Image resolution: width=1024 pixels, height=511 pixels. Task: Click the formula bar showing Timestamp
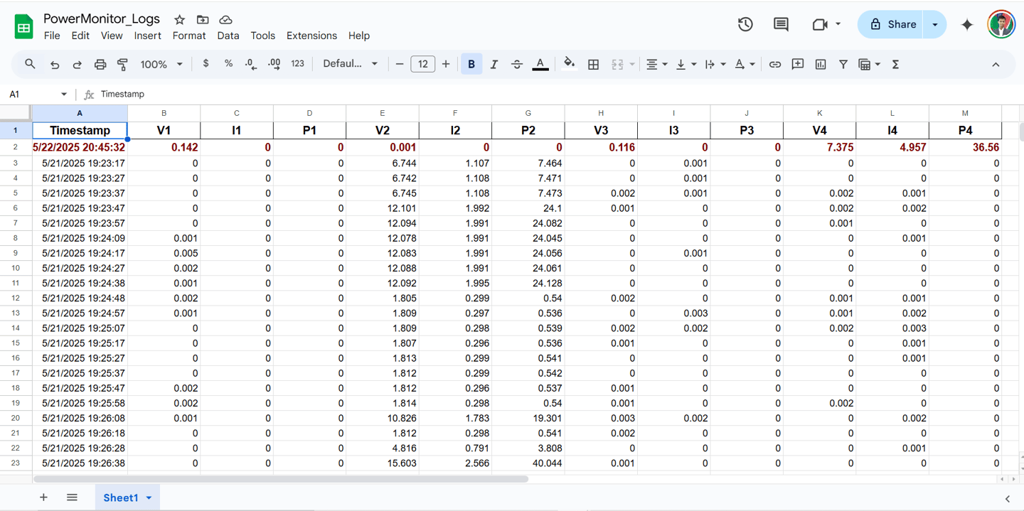coord(558,94)
